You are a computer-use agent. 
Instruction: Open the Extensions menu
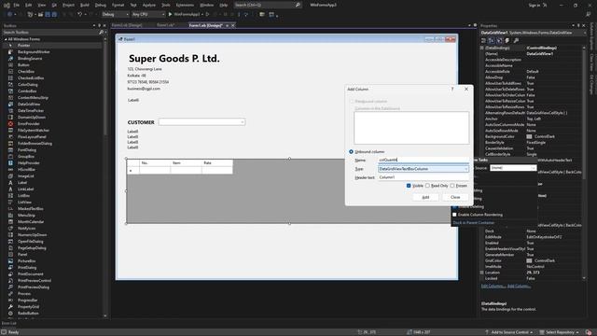pyautogui.click(x=185, y=5)
